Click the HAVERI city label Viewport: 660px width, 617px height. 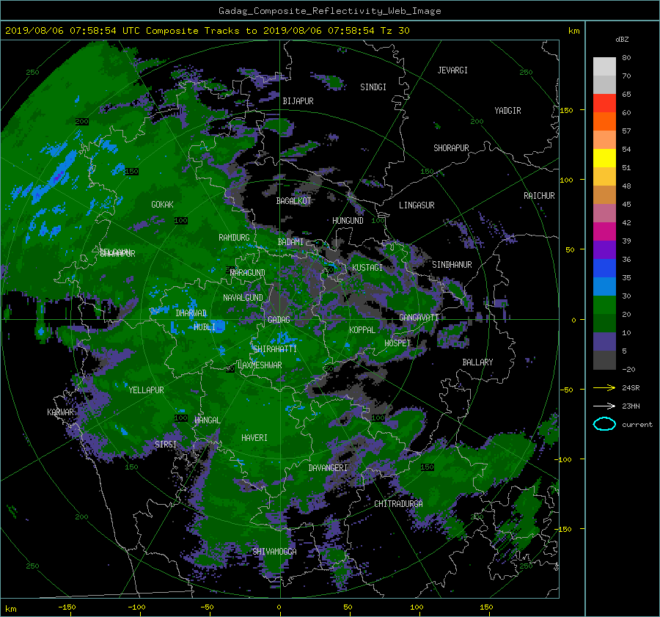click(254, 438)
